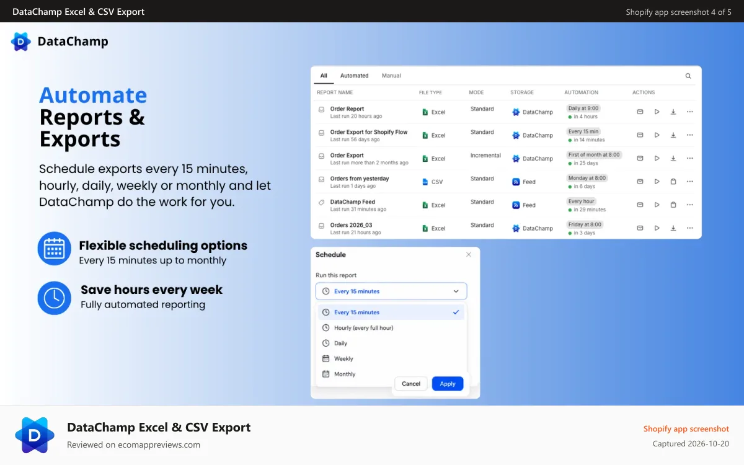
Task: Download the Orders 2026_03 file
Action: click(x=673, y=228)
